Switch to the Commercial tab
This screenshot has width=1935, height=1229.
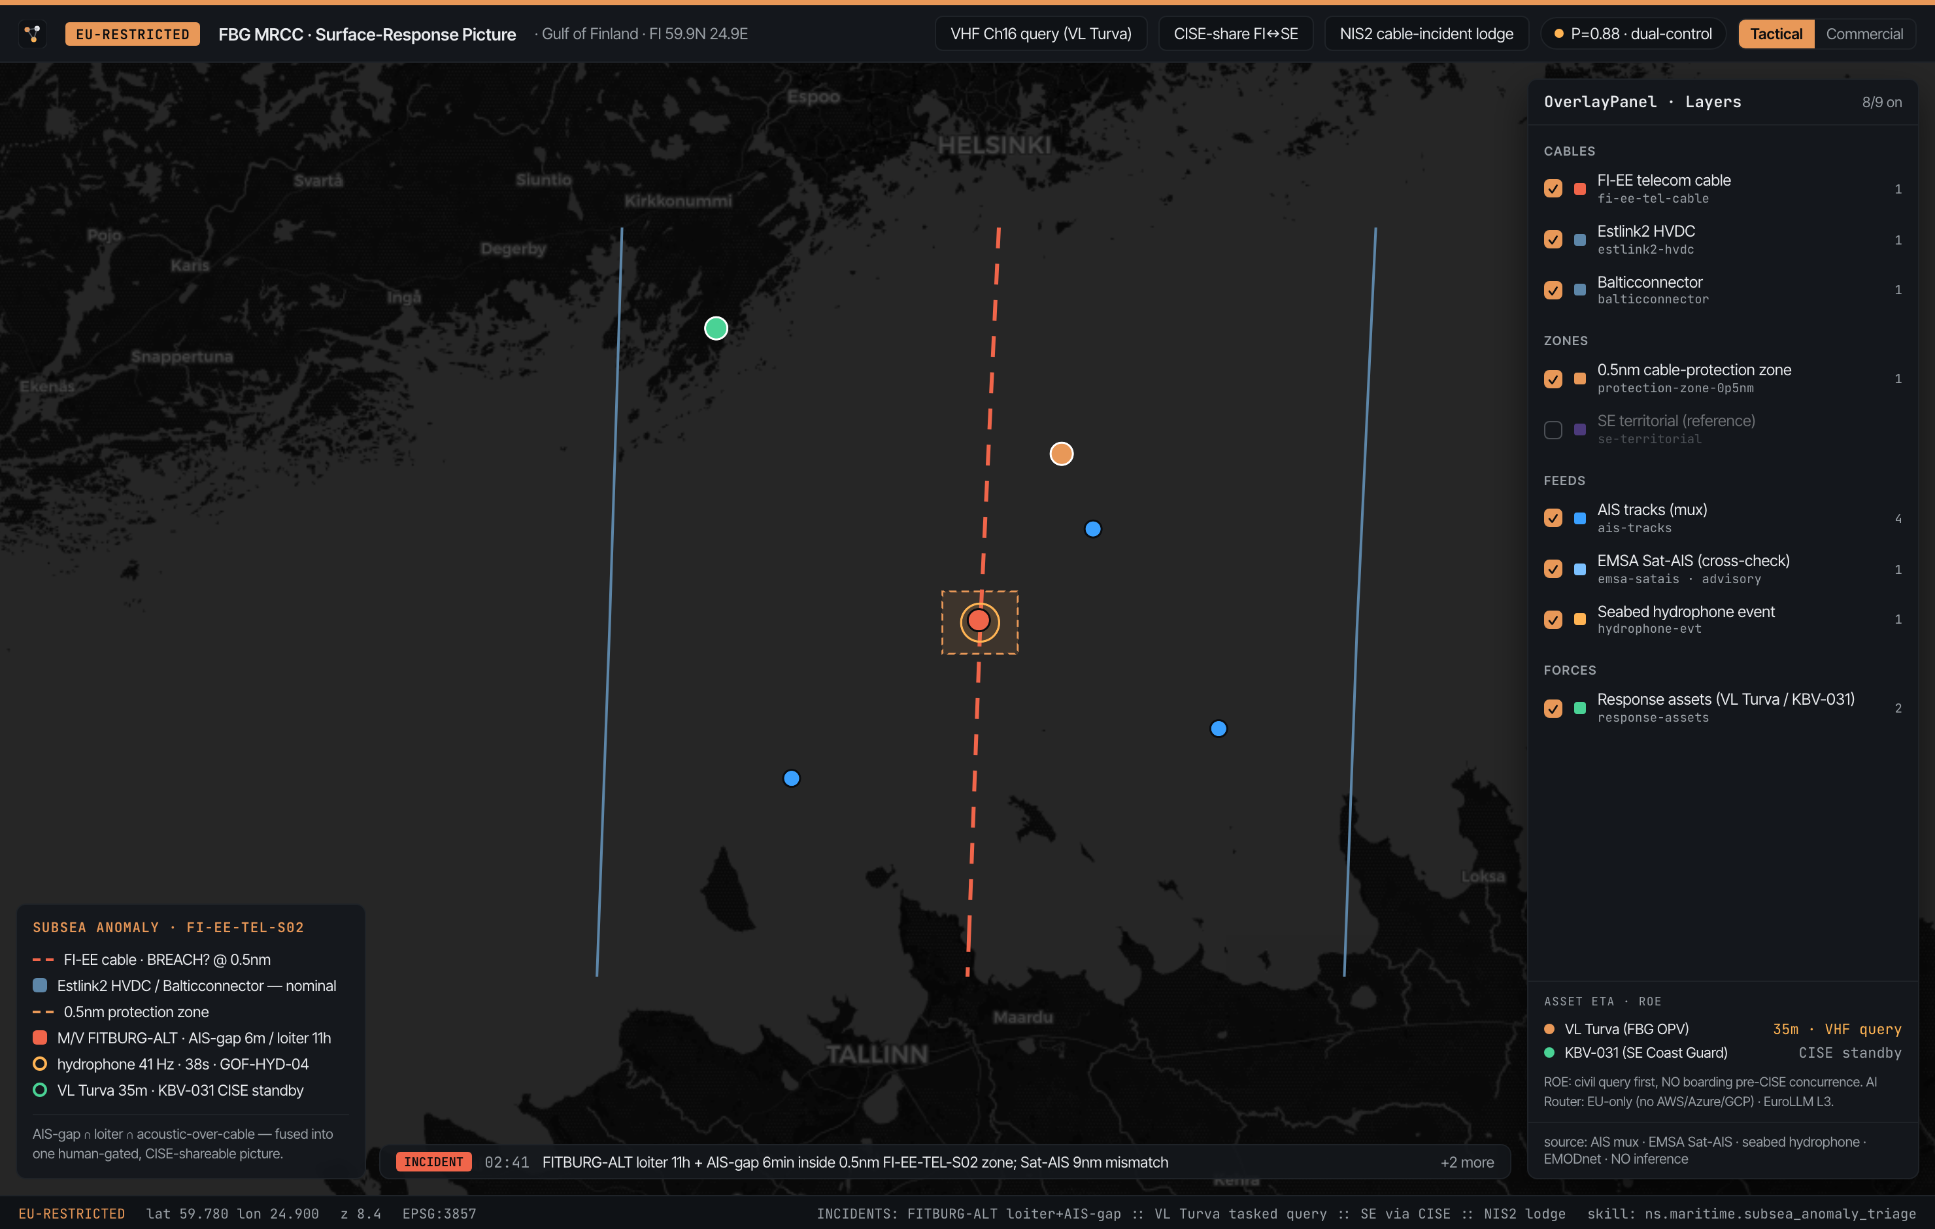1864,34
